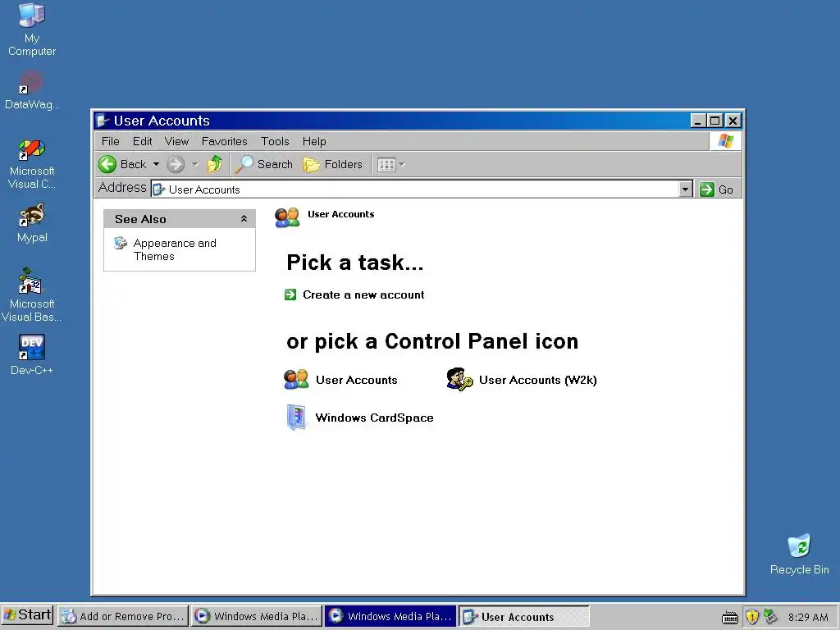Viewport: 840px width, 630px height.
Task: Toggle the Folders pane button
Action: pyautogui.click(x=333, y=164)
